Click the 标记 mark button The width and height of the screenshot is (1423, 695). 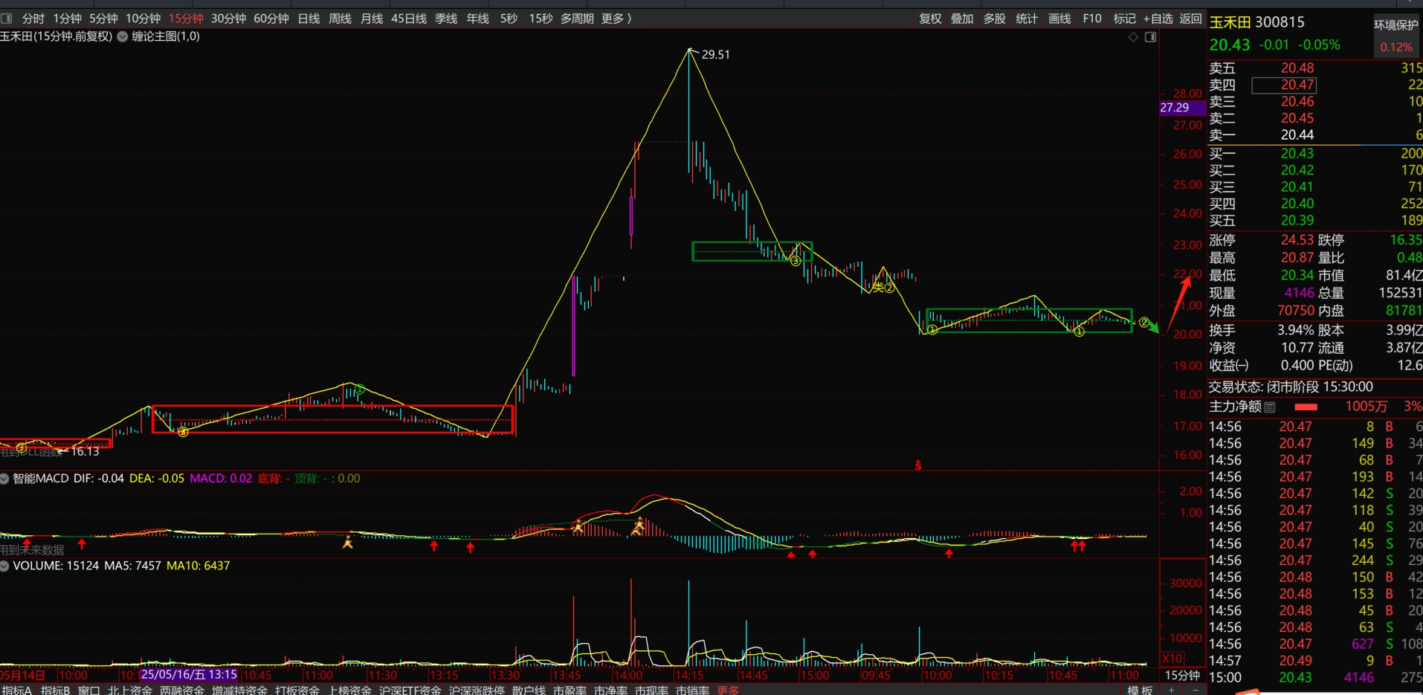coord(1124,19)
